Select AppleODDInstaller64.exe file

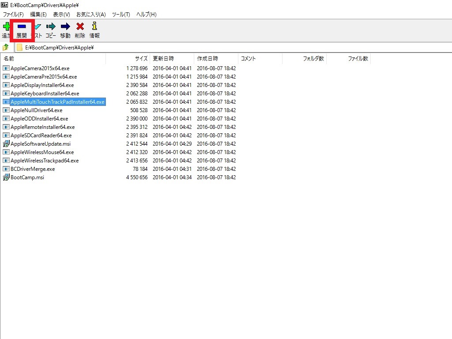coord(39,118)
